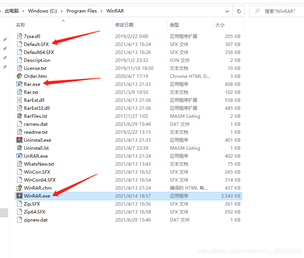Expand the chevron after 此电脑
The height and width of the screenshot is (258, 304).
pos(23,11)
